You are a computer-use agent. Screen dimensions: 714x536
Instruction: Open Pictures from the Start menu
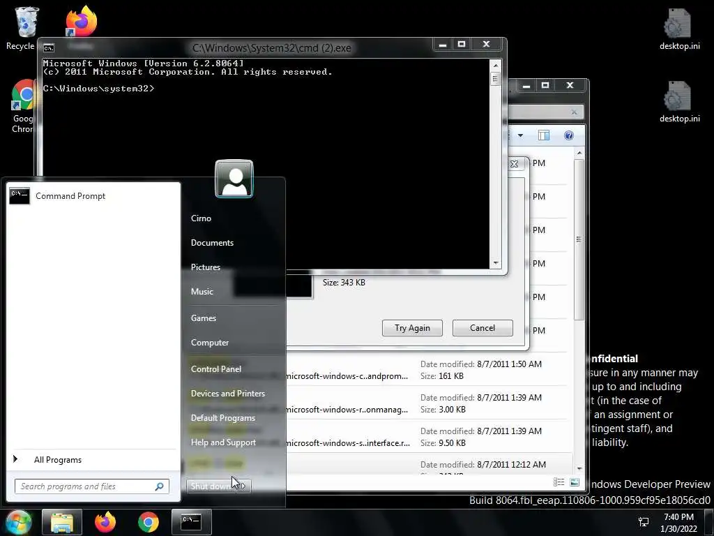coord(206,267)
